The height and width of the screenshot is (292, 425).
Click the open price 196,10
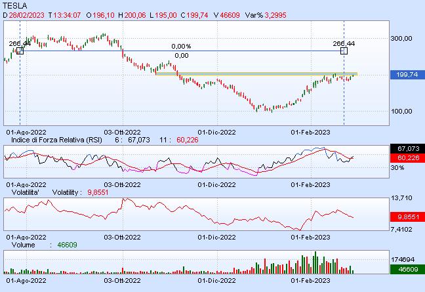click(x=104, y=15)
